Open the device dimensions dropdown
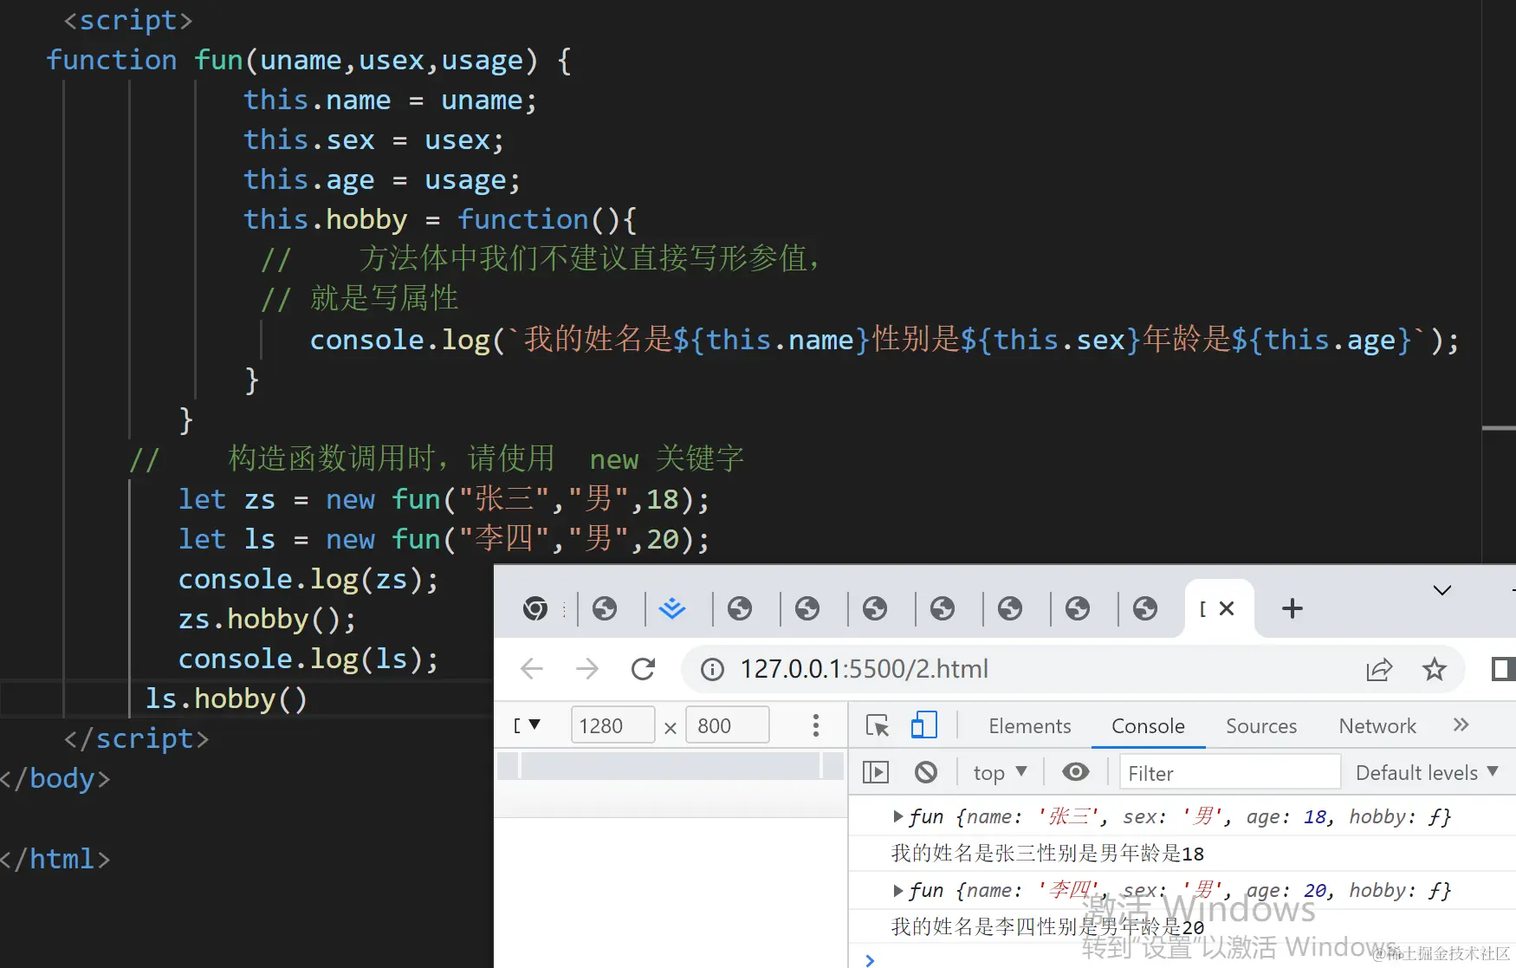Image resolution: width=1516 pixels, height=968 pixels. tap(528, 725)
